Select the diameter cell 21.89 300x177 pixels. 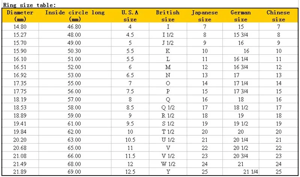[x=20, y=172]
